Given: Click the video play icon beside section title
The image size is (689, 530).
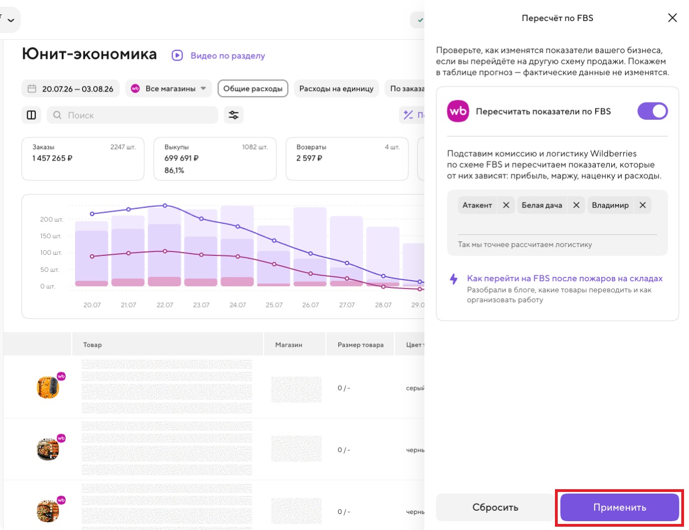Looking at the screenshot, I should [177, 55].
